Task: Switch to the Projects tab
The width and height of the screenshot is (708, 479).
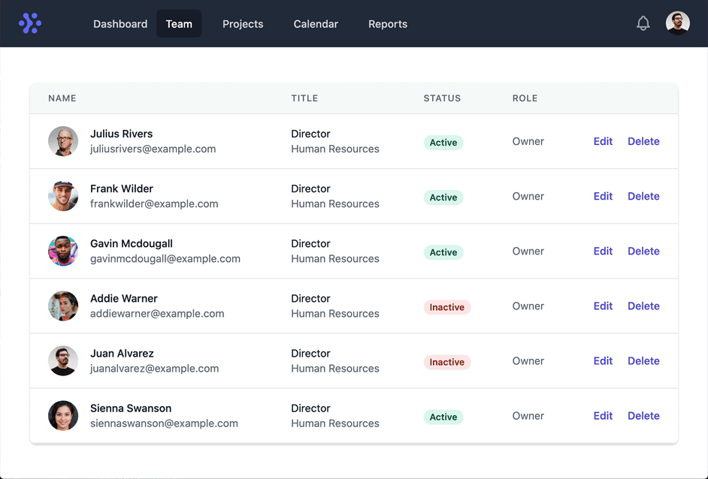Action: (x=243, y=24)
